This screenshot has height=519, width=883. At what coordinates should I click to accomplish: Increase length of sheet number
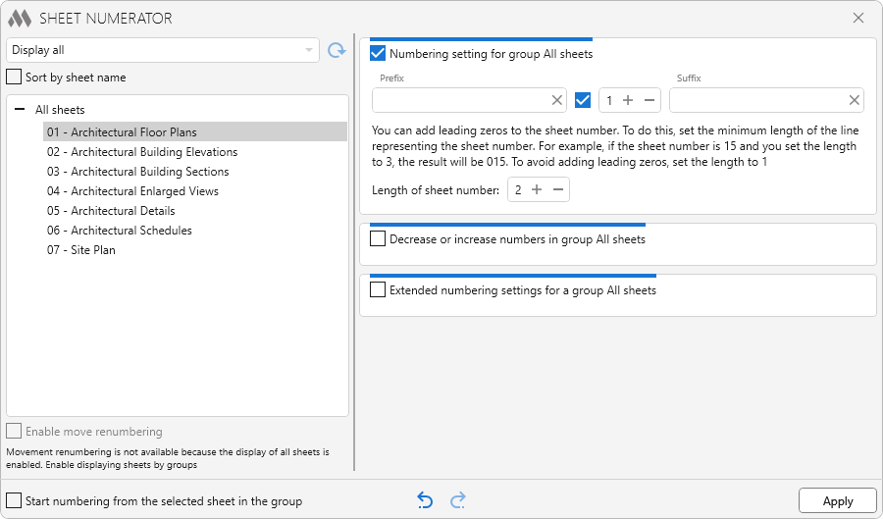tap(537, 190)
